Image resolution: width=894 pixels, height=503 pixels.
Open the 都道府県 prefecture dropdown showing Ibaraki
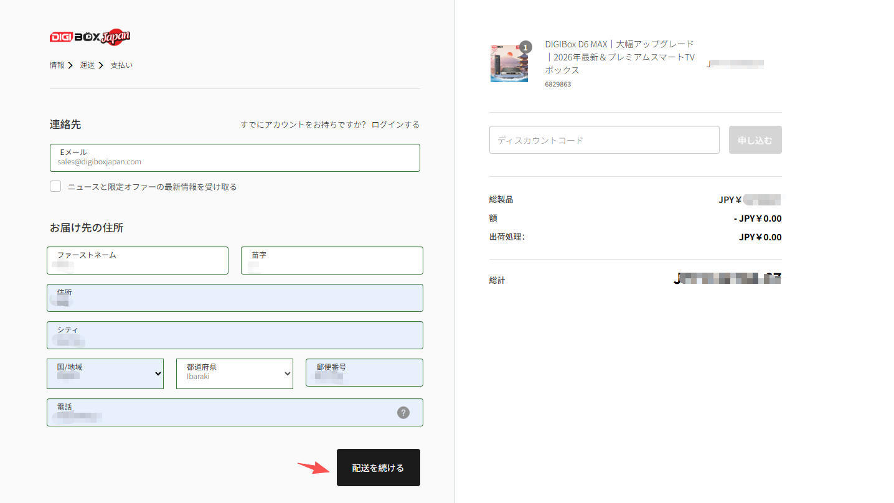[x=235, y=374]
